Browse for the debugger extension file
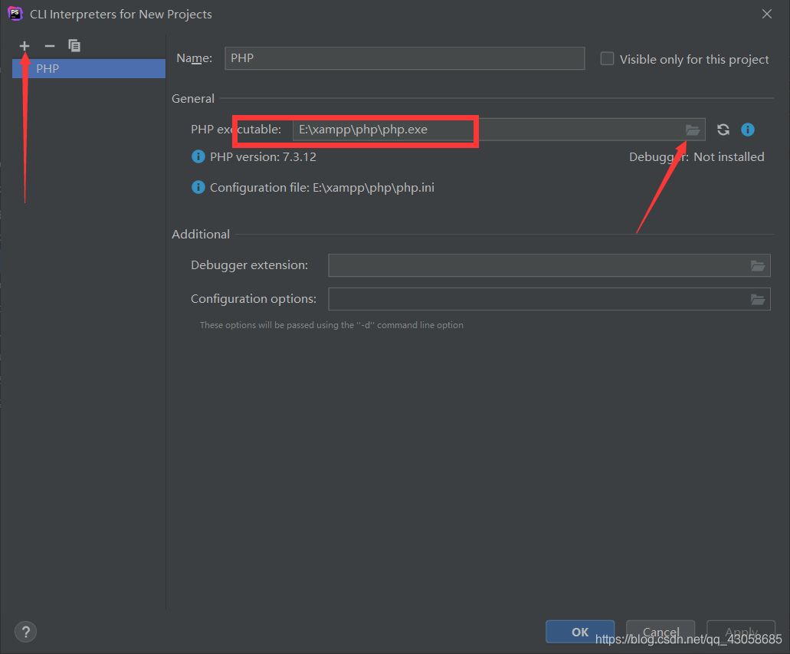Viewport: 790px width, 654px height. (x=758, y=265)
